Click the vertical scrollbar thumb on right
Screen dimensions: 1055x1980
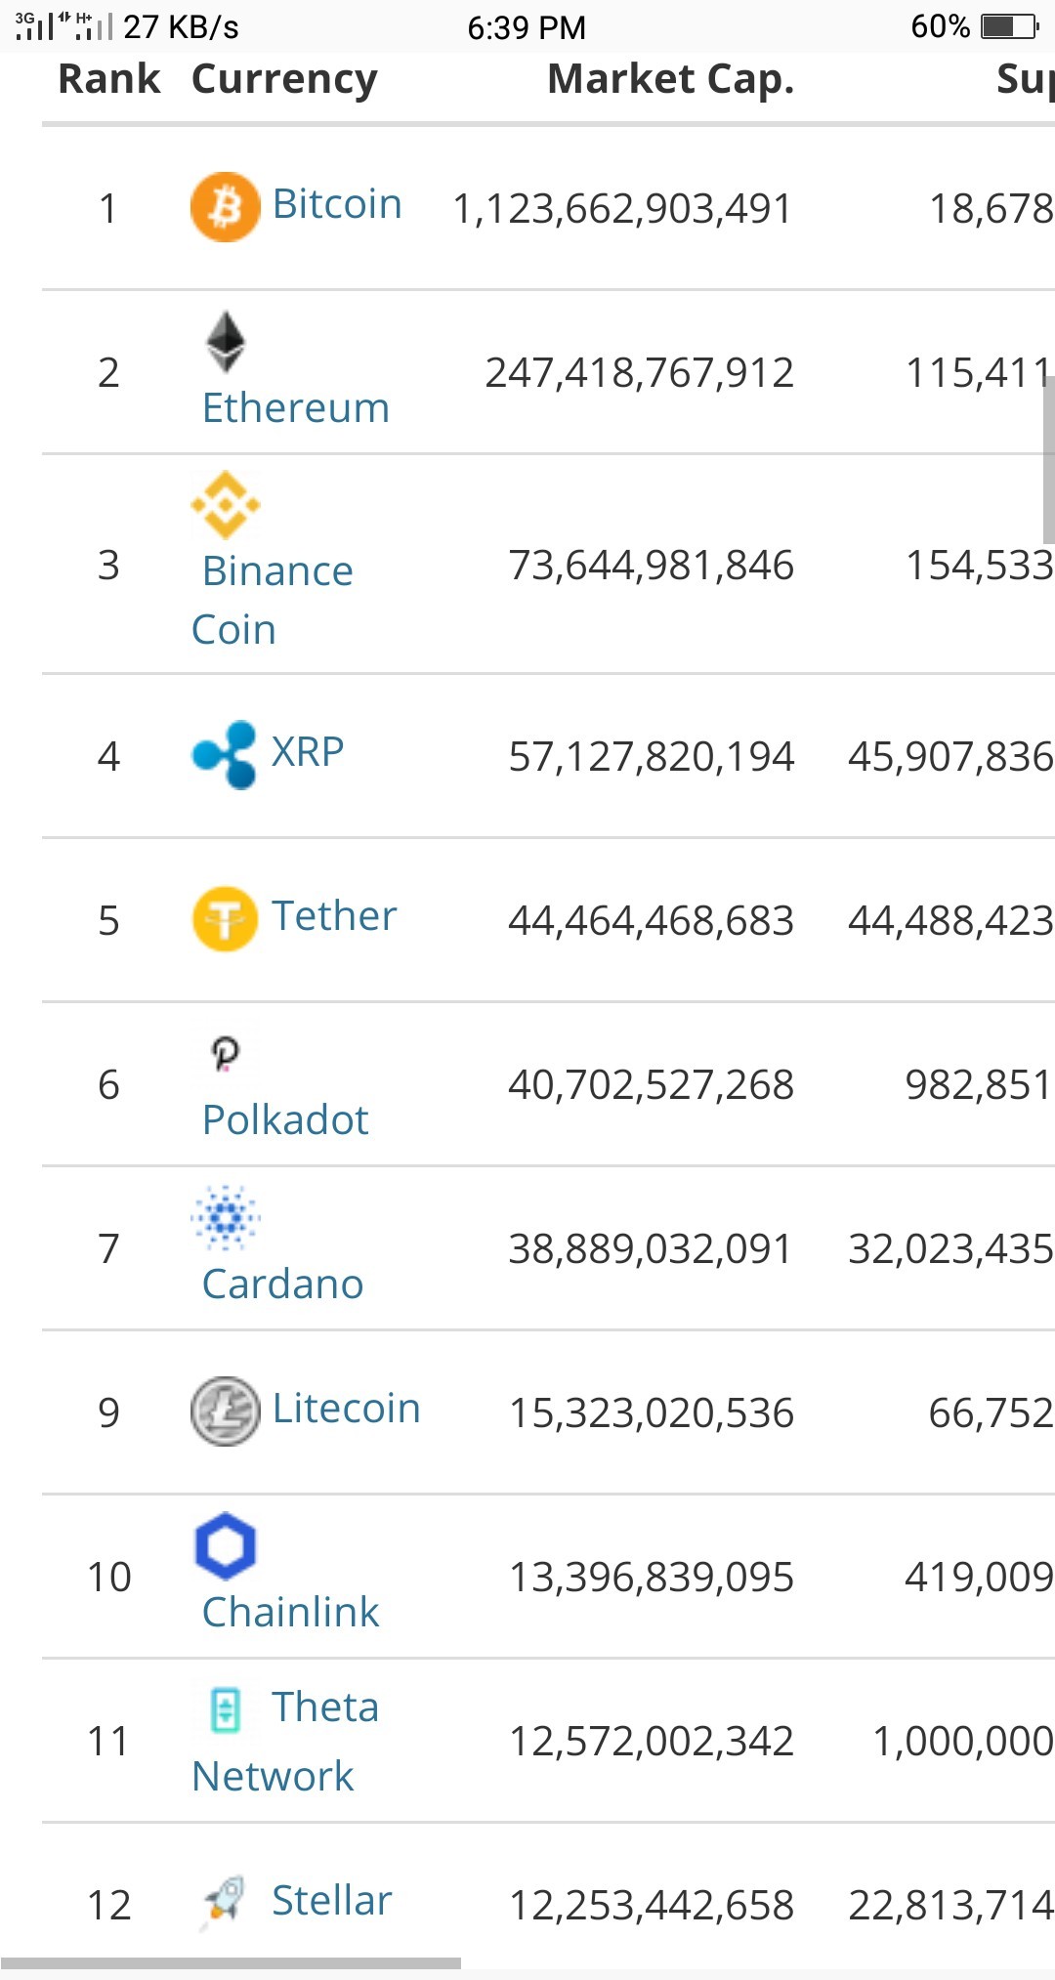1048,459
